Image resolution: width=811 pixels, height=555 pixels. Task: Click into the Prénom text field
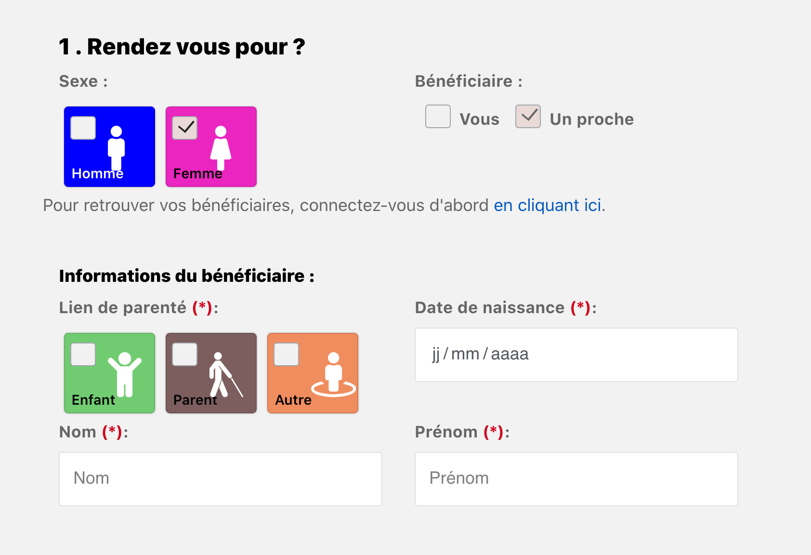tap(576, 479)
